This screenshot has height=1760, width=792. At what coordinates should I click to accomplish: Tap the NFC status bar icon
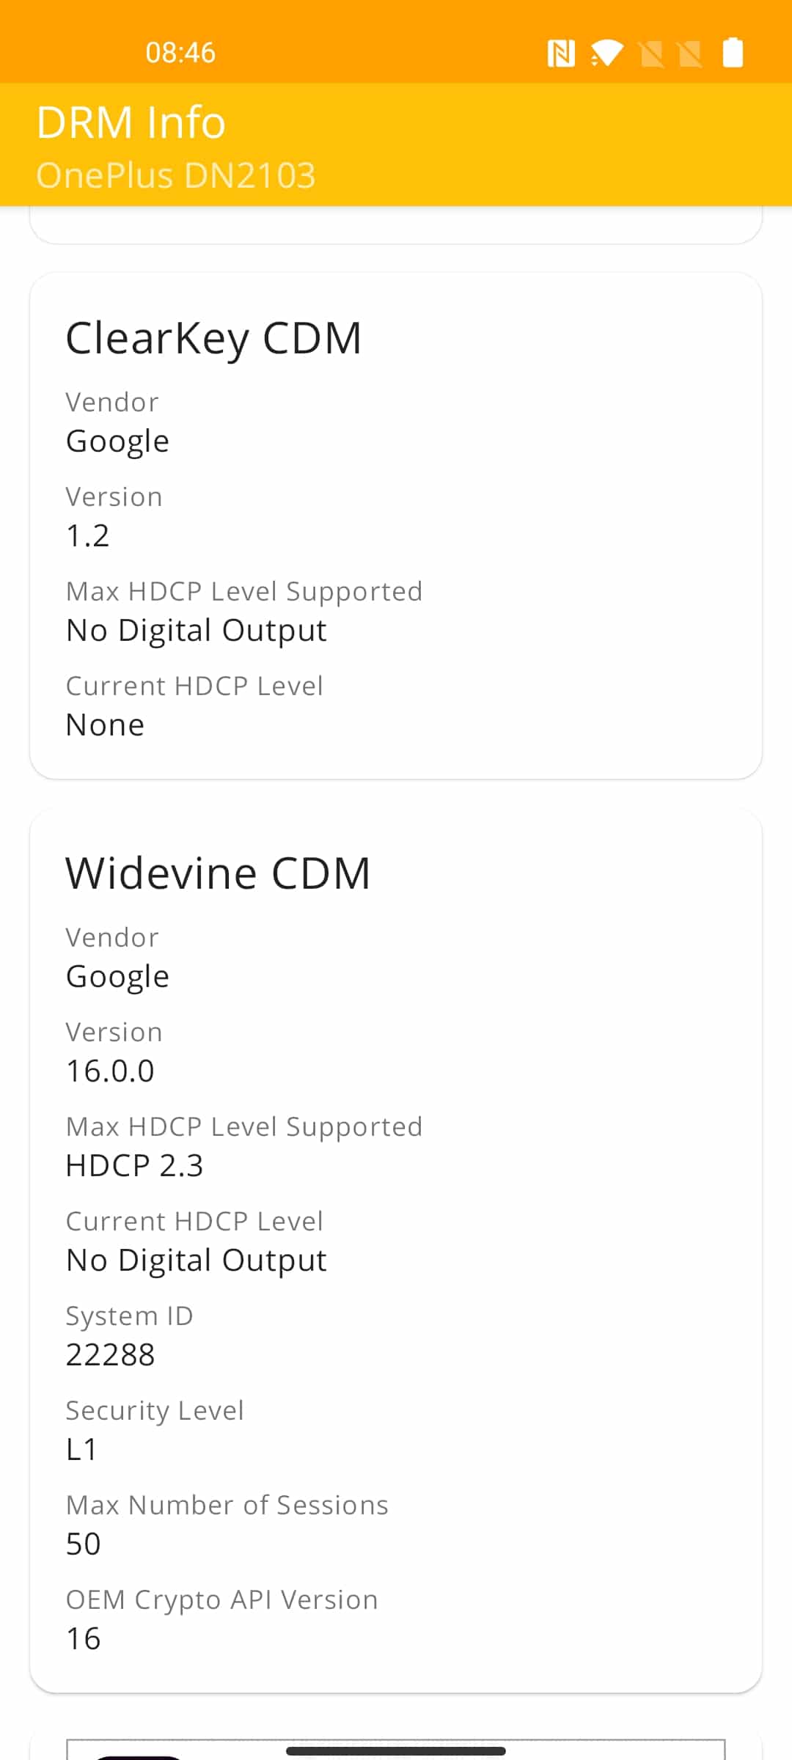pyautogui.click(x=561, y=53)
